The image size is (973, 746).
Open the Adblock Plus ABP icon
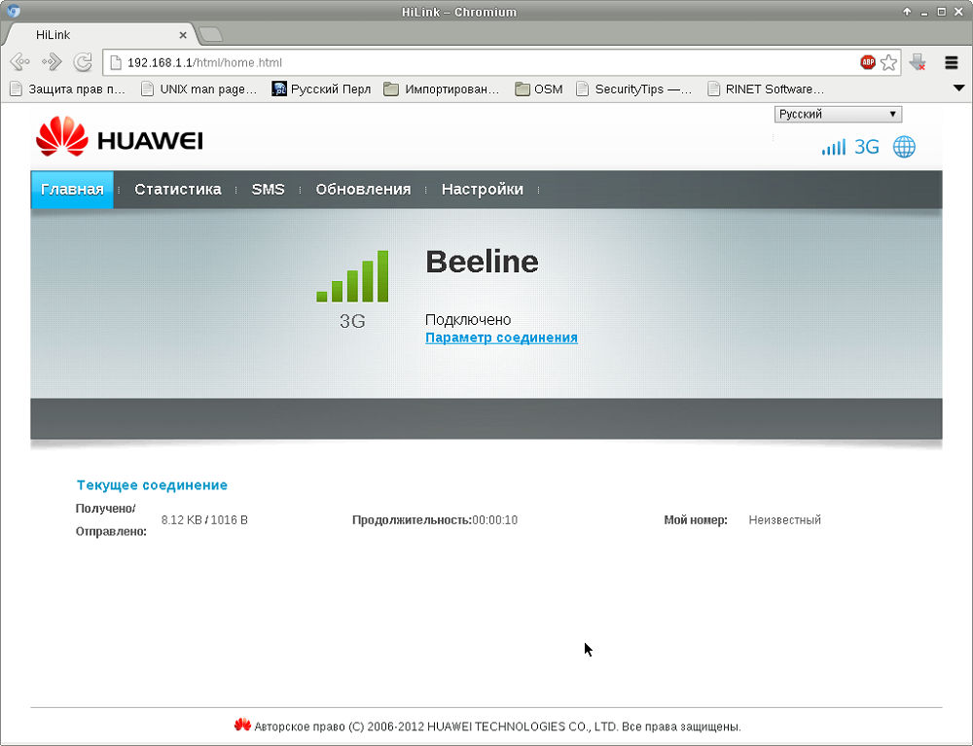pyautogui.click(x=868, y=62)
